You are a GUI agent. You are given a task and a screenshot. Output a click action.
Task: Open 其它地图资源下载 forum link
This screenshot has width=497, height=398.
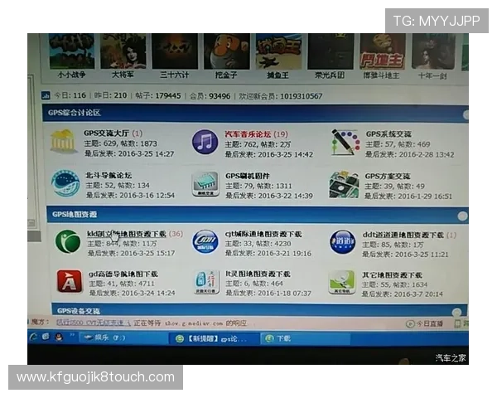pos(392,274)
